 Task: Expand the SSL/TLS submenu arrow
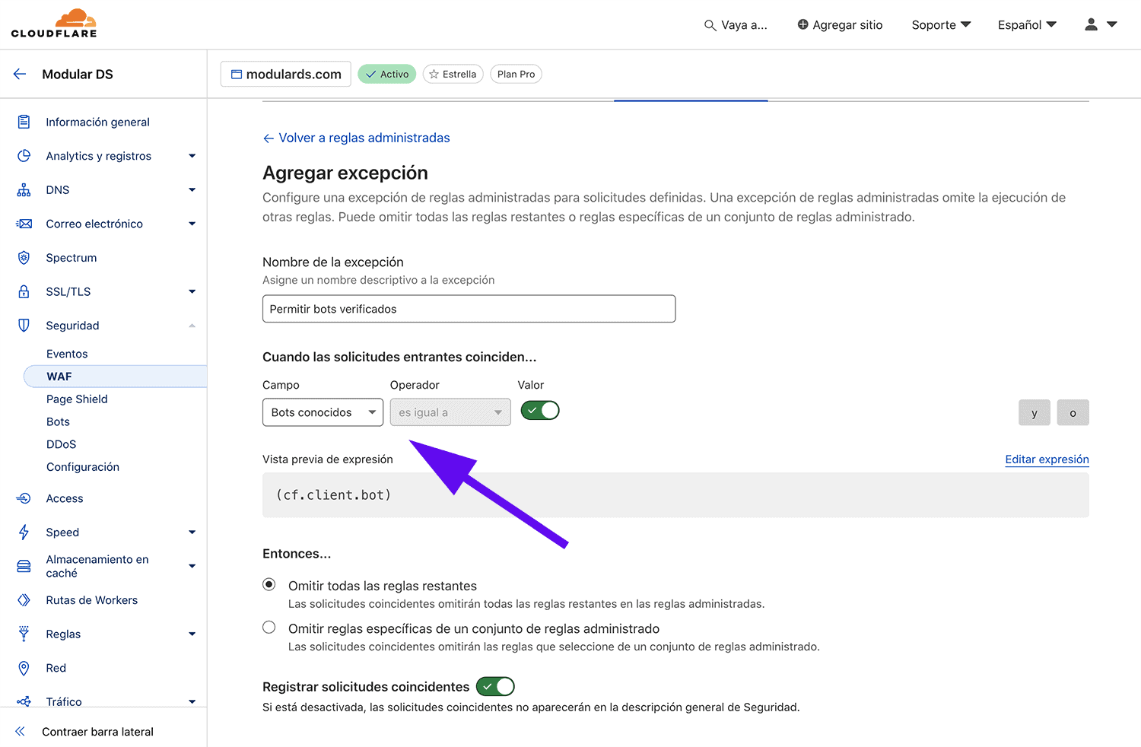tap(192, 291)
